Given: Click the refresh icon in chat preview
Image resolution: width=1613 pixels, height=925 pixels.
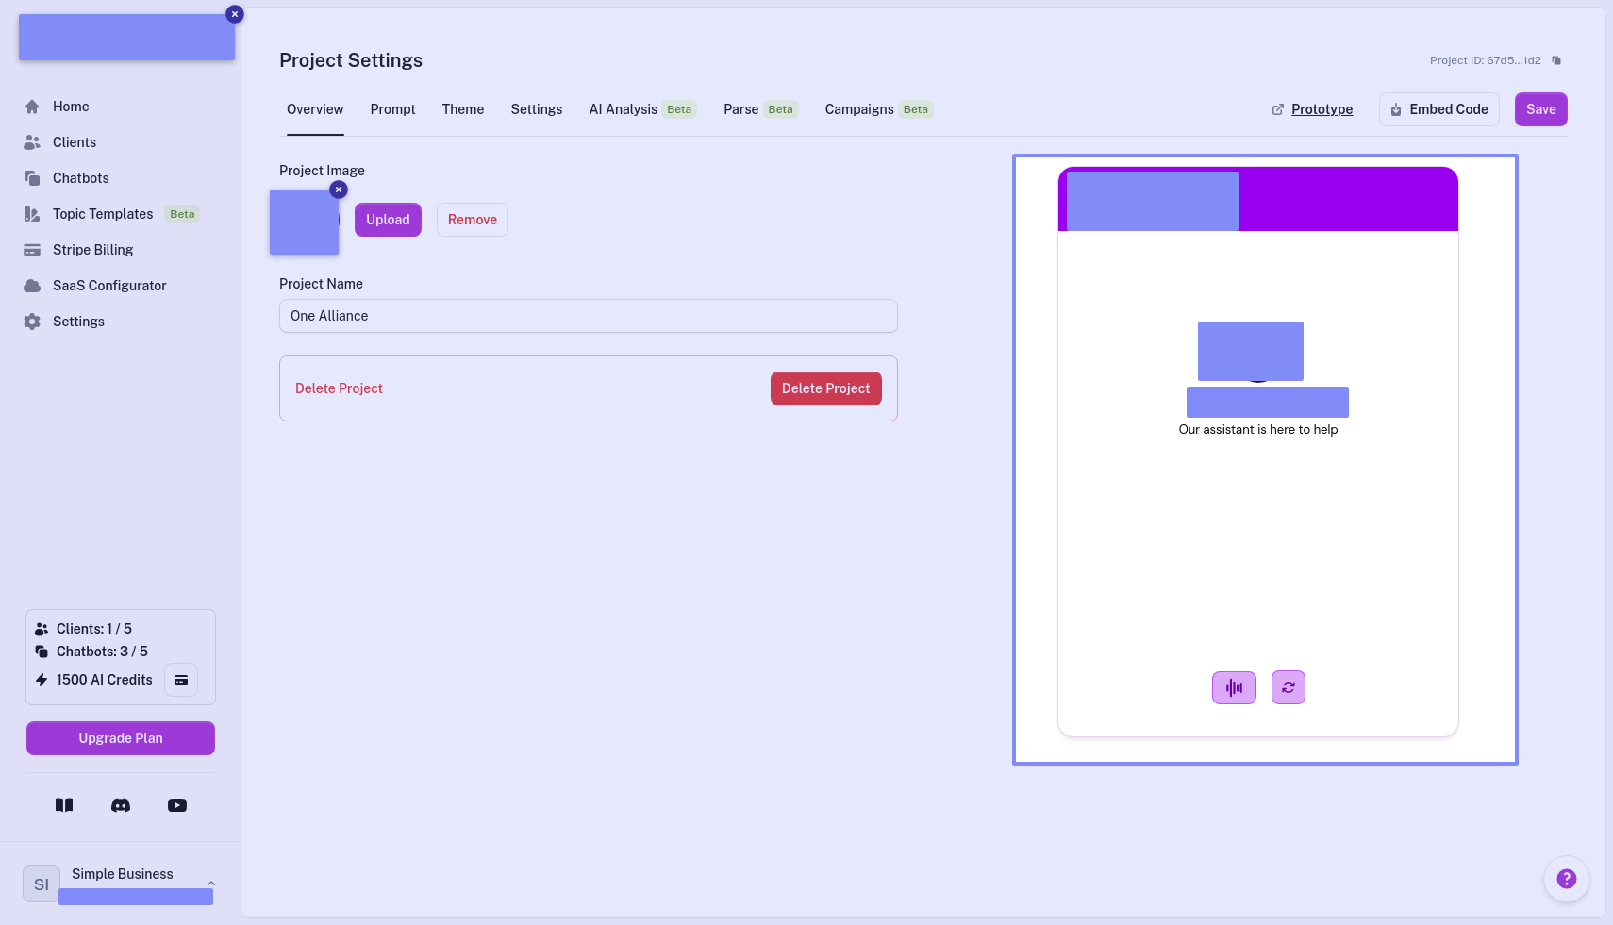Looking at the screenshot, I should point(1288,687).
